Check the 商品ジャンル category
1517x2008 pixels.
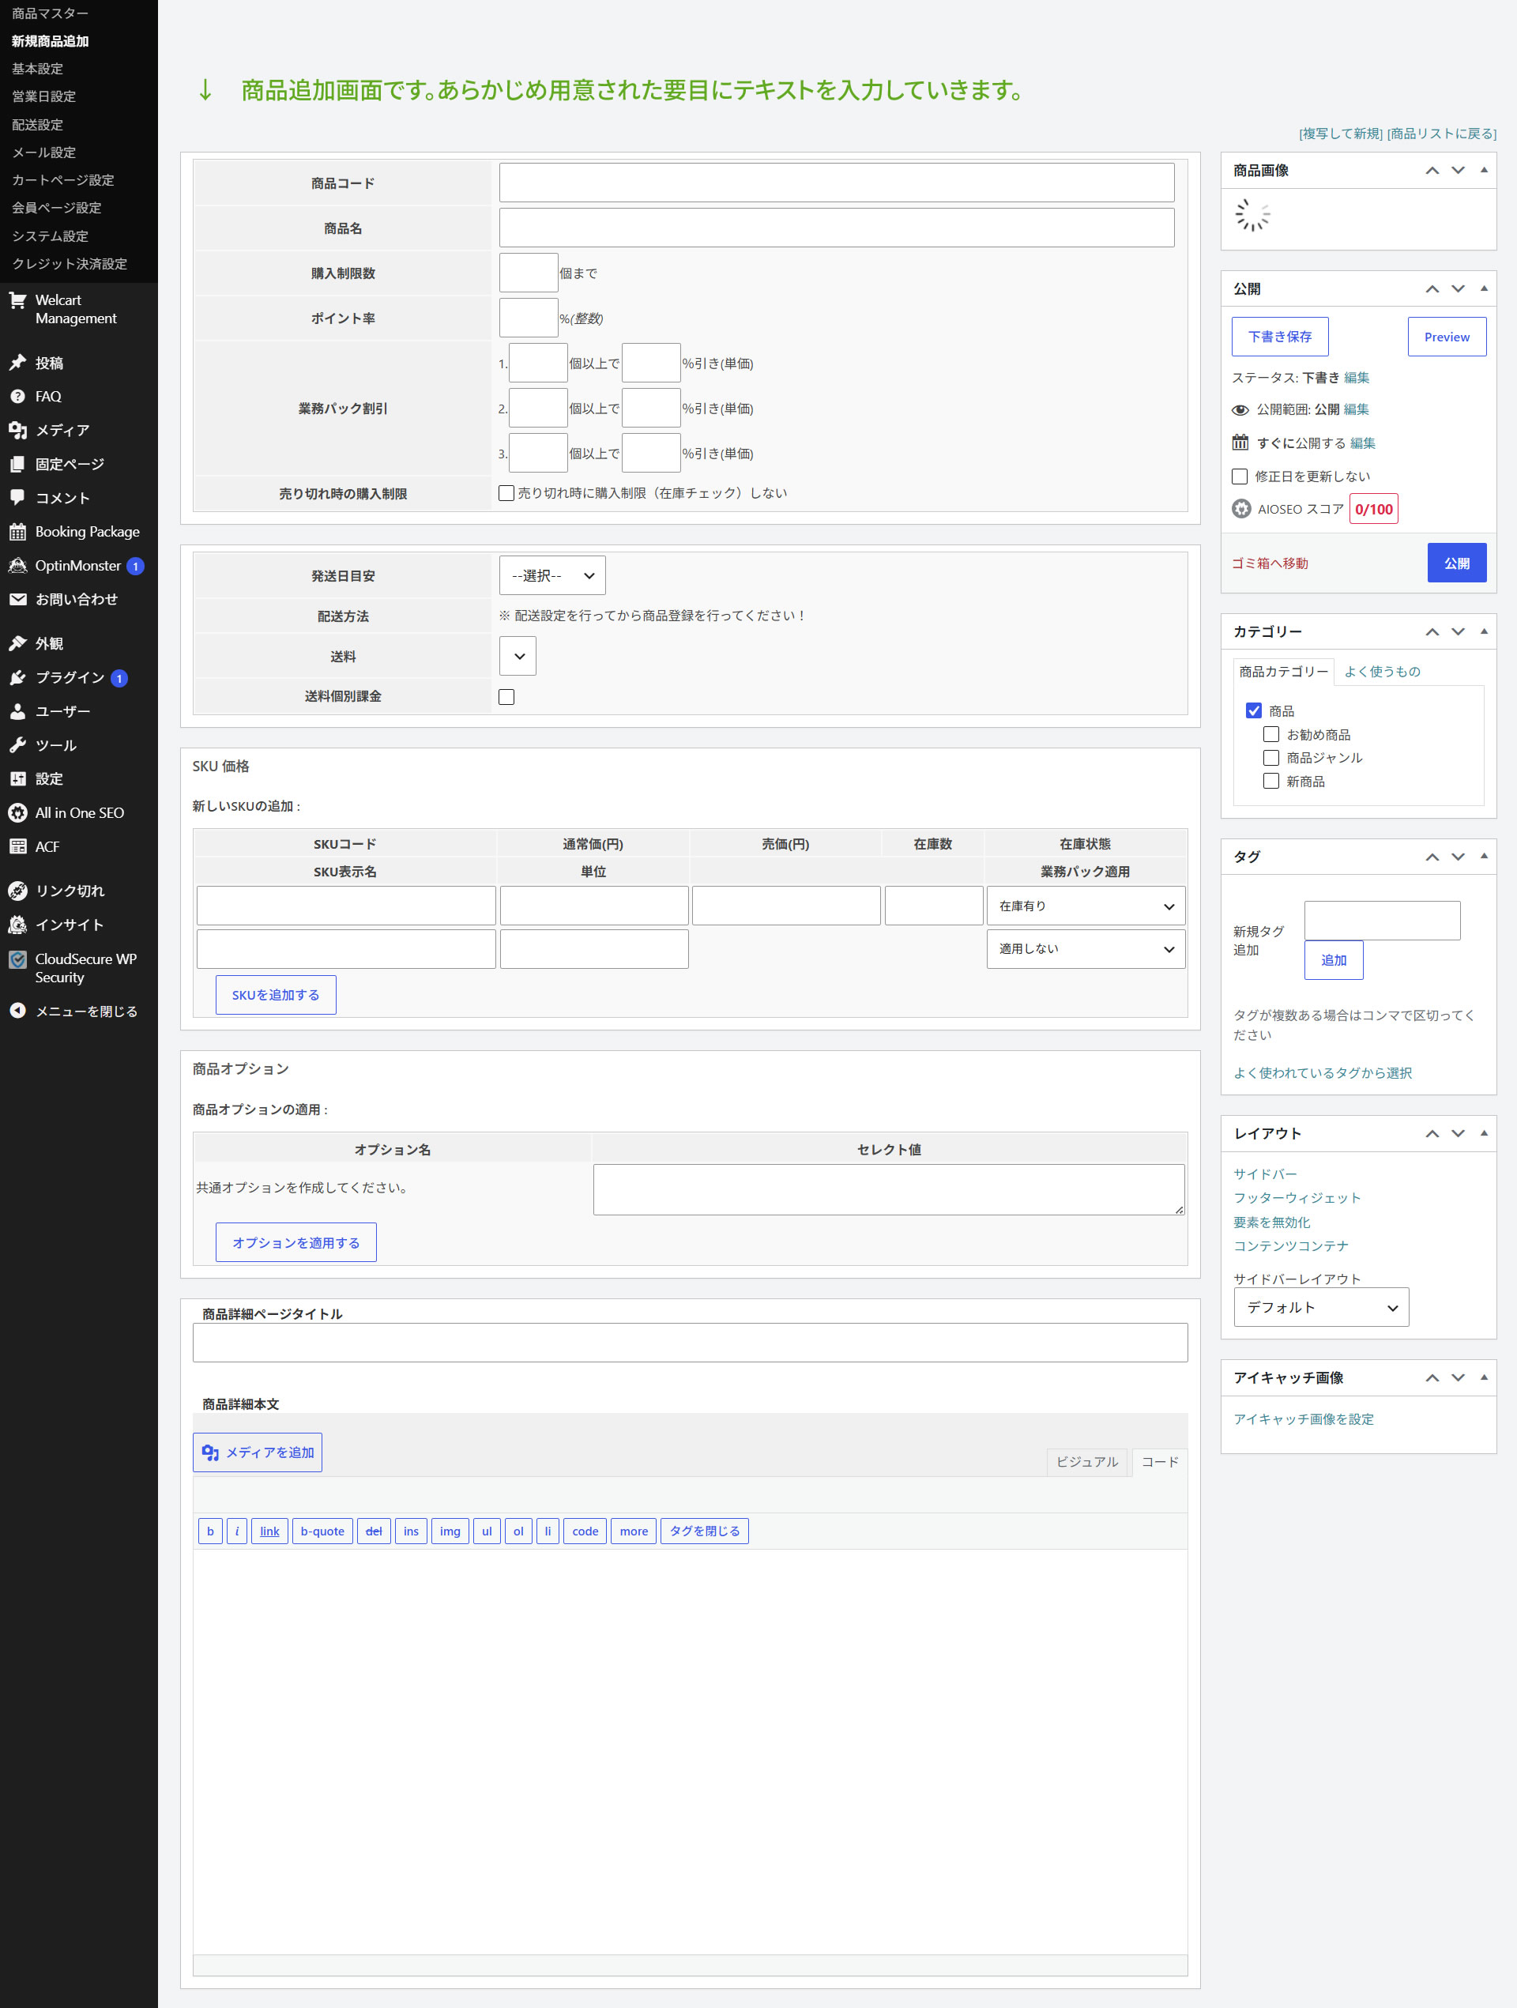(1271, 758)
